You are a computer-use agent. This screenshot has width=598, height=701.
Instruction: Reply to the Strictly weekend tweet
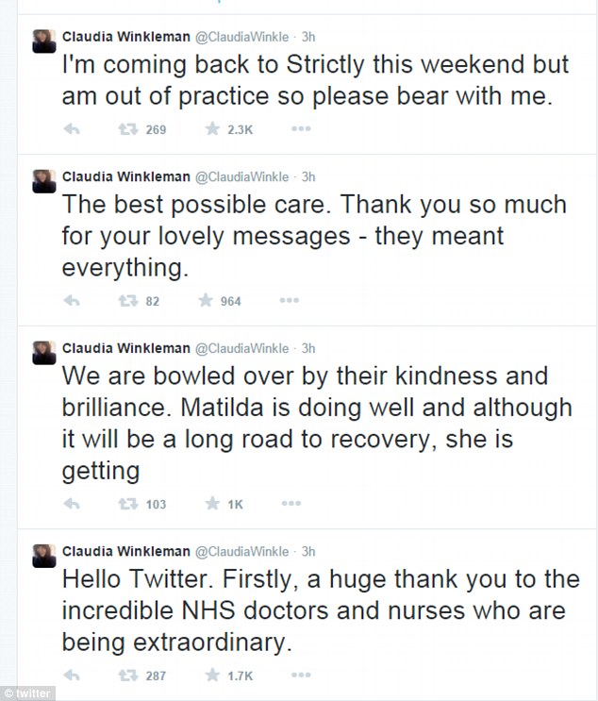click(x=71, y=129)
